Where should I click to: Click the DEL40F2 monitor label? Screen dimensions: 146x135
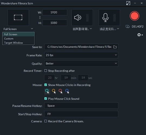pyautogui.click(x=138, y=26)
